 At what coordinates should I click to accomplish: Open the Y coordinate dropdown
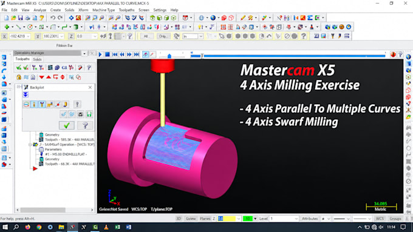point(61,36)
